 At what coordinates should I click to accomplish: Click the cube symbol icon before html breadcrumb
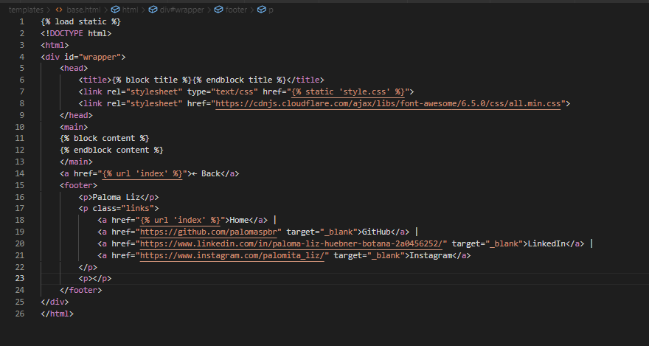(114, 10)
